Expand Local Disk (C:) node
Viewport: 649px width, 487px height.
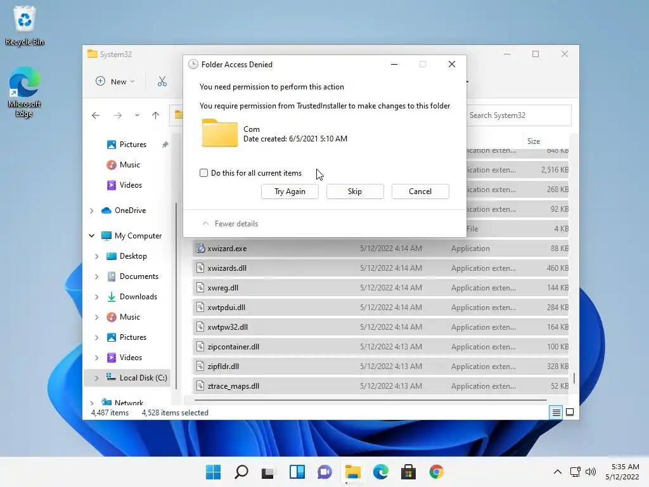click(96, 378)
